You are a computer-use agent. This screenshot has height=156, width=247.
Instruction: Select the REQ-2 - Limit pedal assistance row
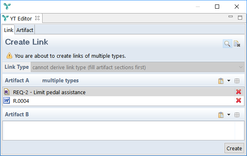click(x=119, y=92)
